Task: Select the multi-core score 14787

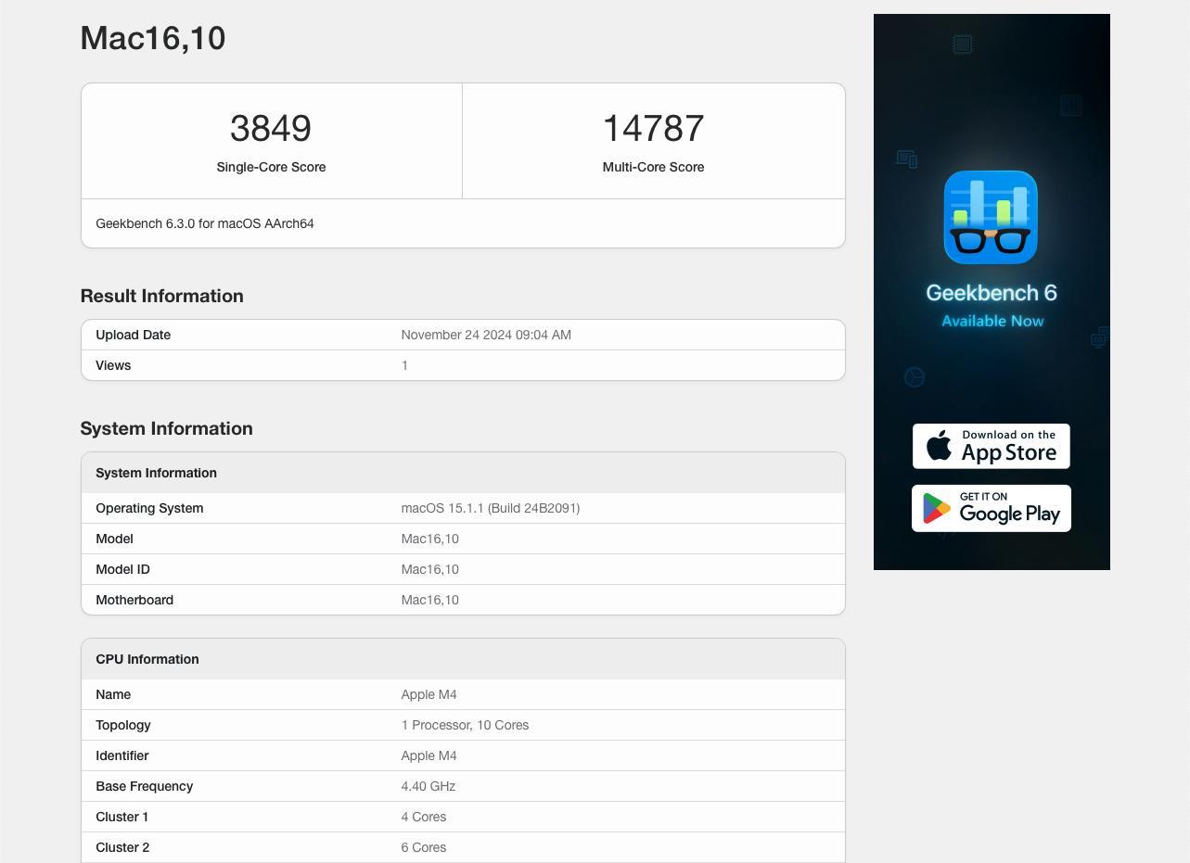Action: click(x=653, y=128)
